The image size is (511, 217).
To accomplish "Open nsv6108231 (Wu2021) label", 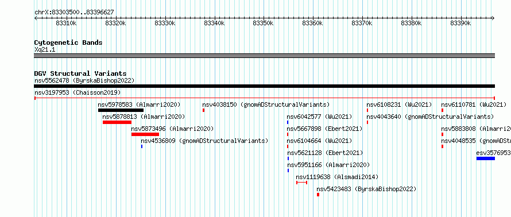I will pos(399,104).
